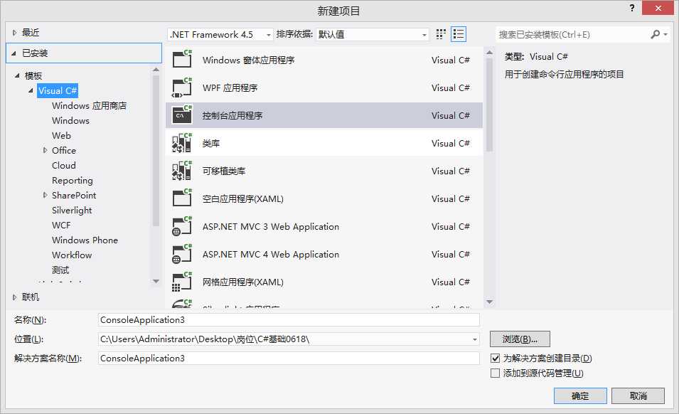Enable 添加到源代码管理 checkbox

point(496,373)
